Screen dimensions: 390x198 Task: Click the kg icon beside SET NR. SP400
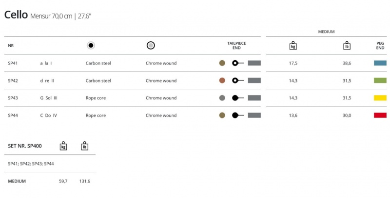tap(63, 146)
